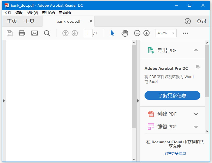This screenshot has height=163, width=212.
Task: Collapse the 导出 PDF section chevron
Action: click(x=196, y=50)
